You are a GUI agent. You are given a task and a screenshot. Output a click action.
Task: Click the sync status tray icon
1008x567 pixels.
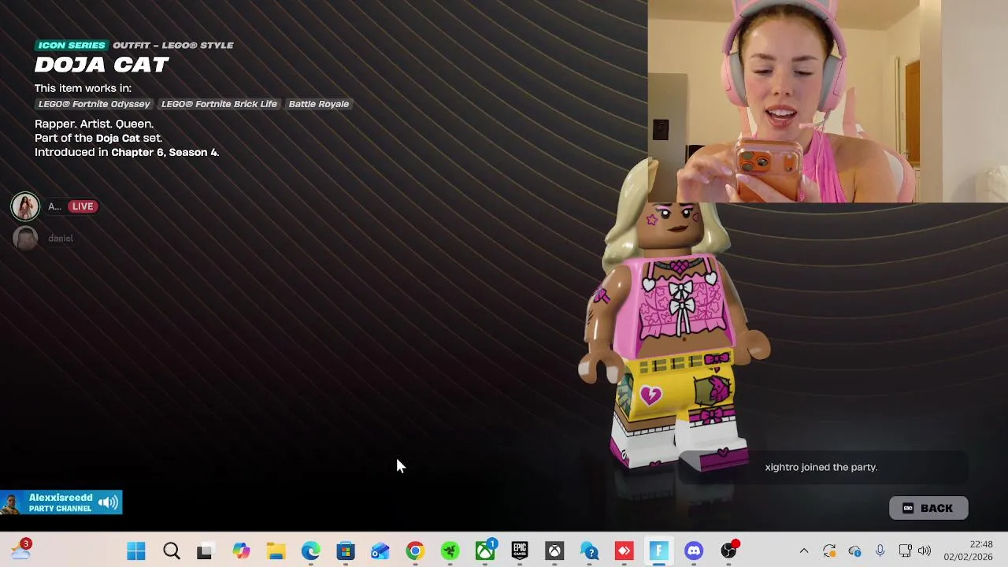click(829, 551)
